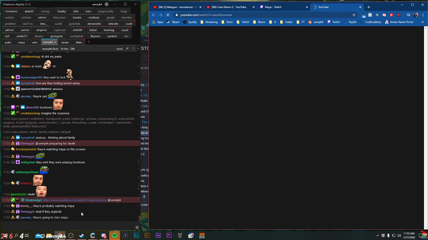Click the red YouTube extension icon in Chrome toolbar
This screenshot has width=428, height=240.
tap(391, 15)
